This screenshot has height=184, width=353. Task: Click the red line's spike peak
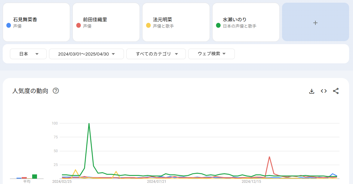coord(269,157)
